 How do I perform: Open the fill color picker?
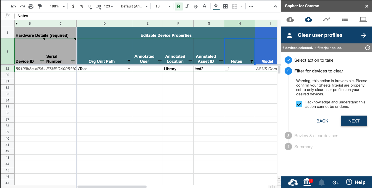[x=216, y=6]
